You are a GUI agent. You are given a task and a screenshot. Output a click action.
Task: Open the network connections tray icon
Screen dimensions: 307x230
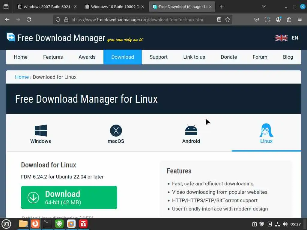(277, 224)
